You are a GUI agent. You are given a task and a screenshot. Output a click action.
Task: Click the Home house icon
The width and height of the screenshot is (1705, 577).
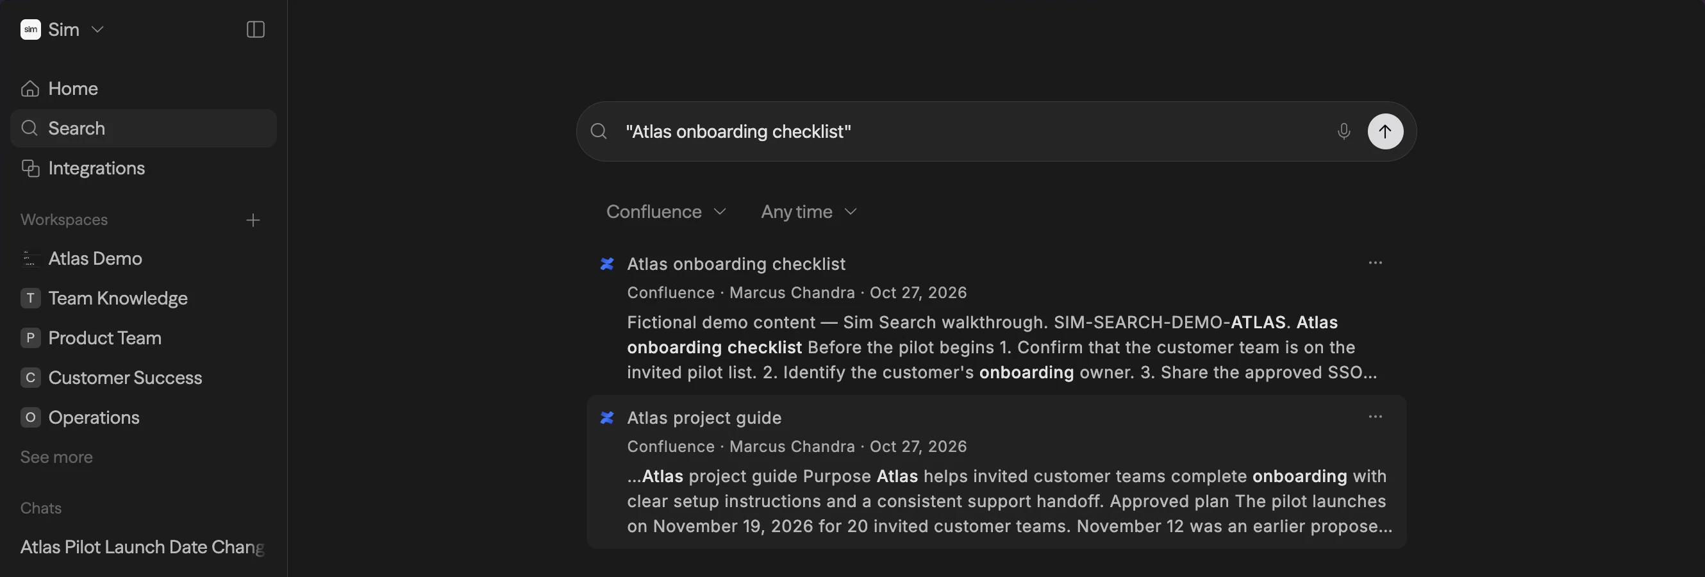coord(29,88)
